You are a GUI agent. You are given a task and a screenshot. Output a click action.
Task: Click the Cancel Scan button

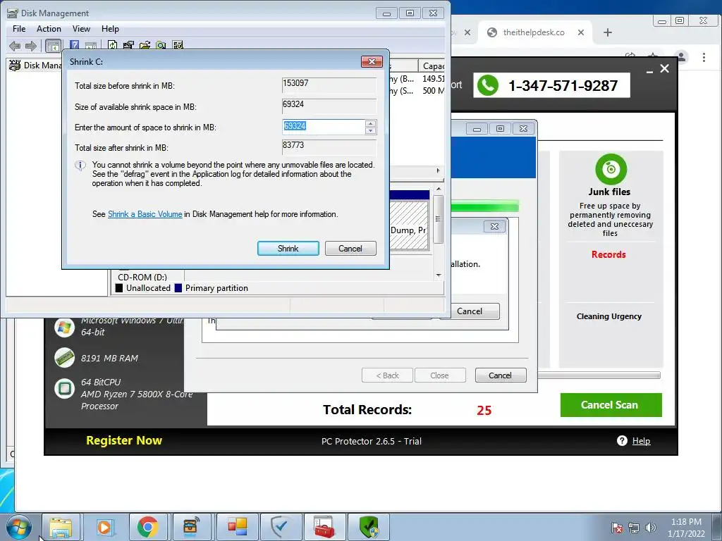pos(611,405)
